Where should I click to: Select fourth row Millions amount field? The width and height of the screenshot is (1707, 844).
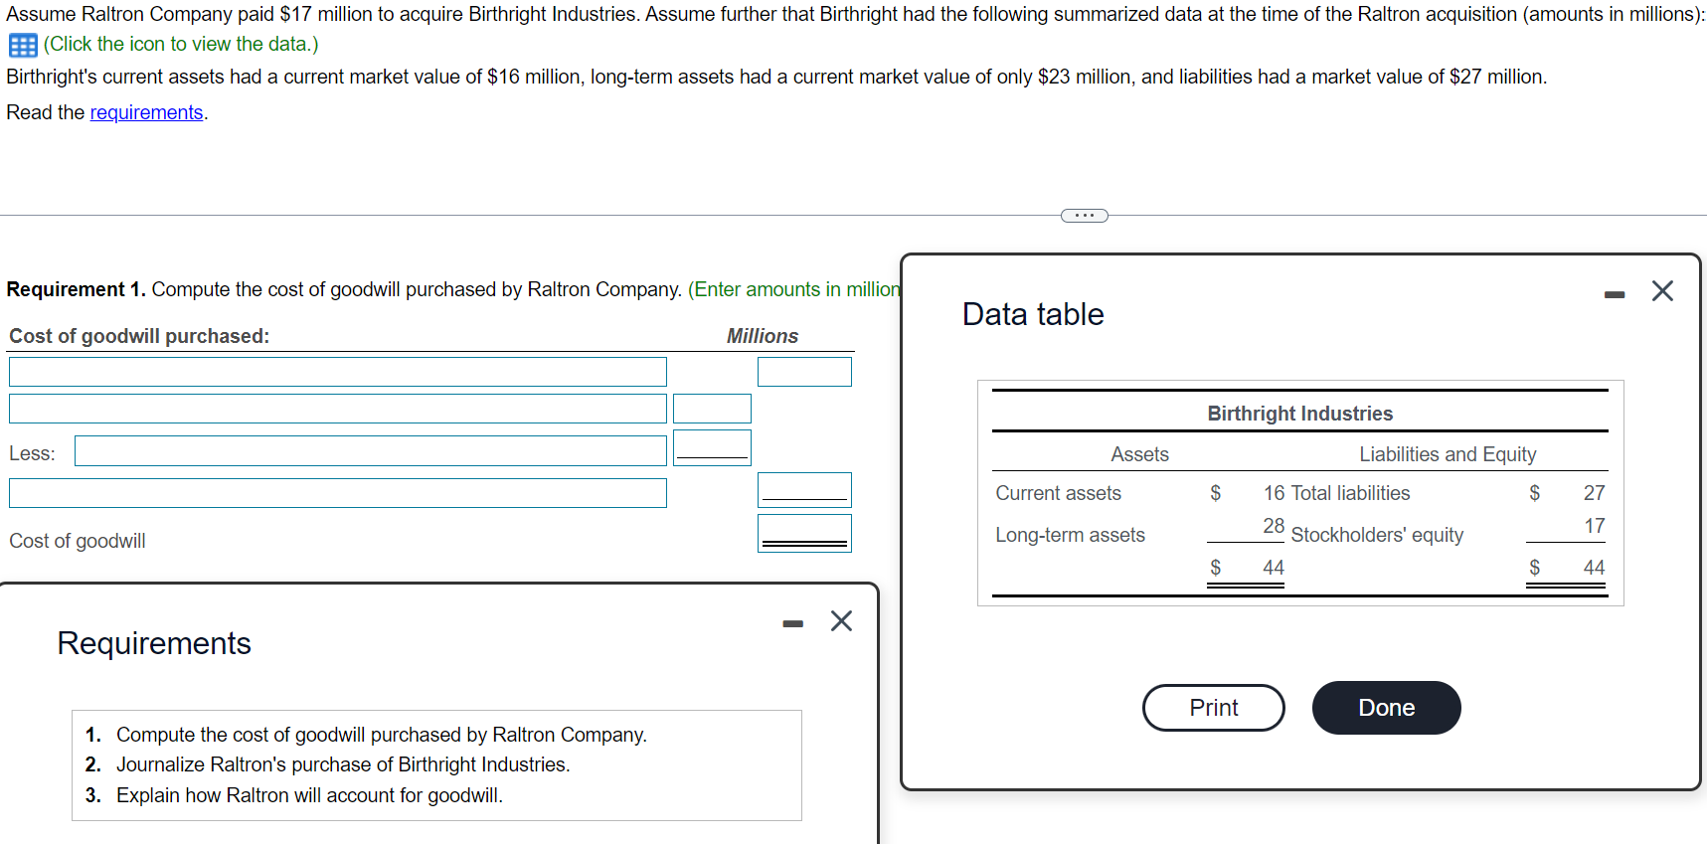click(x=804, y=490)
